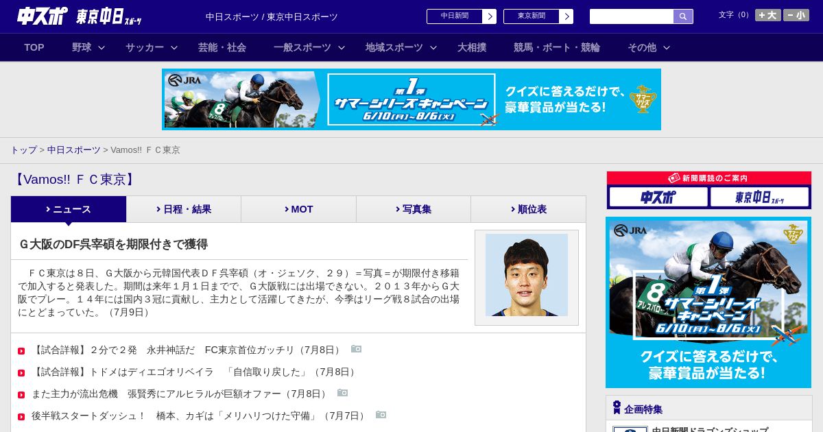Open the サッカー navigation menu
The width and height of the screenshot is (823, 432).
[x=145, y=47]
